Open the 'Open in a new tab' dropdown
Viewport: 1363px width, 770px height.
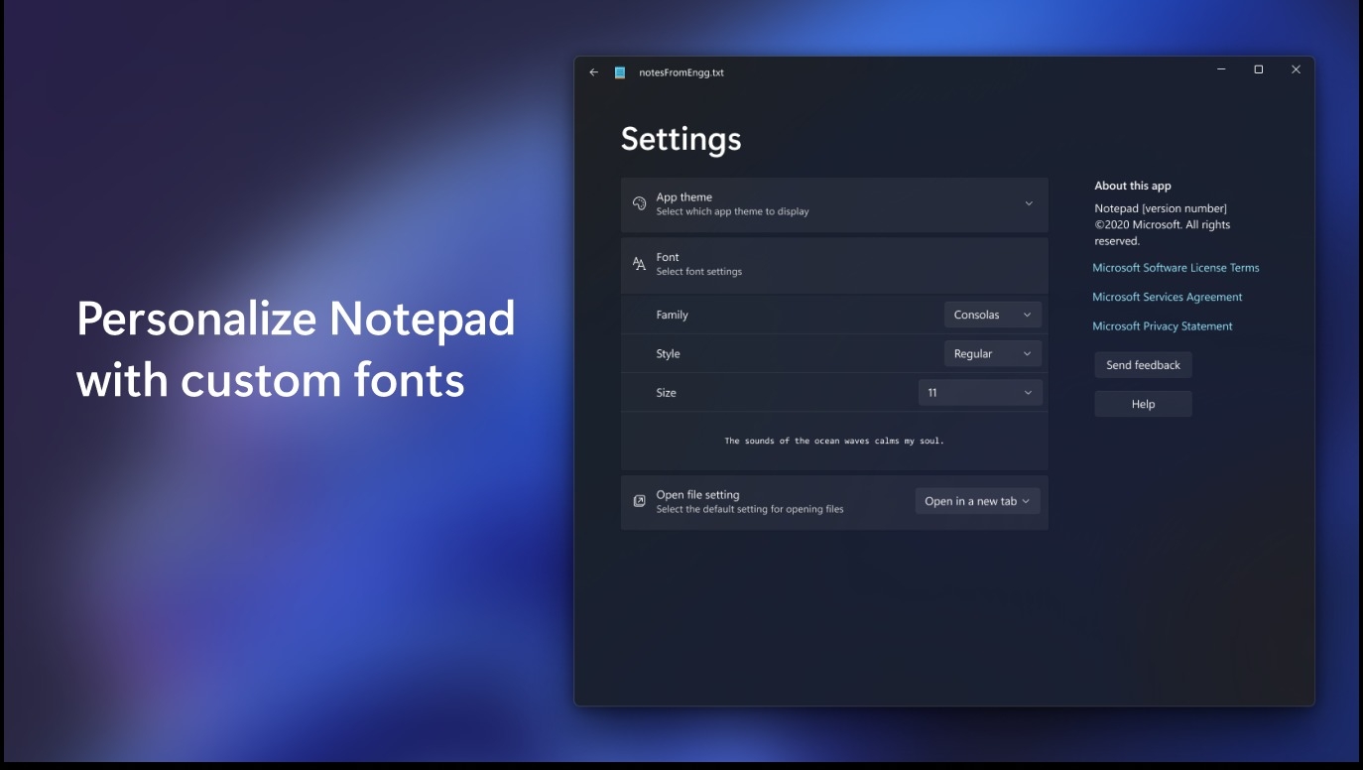coord(977,500)
